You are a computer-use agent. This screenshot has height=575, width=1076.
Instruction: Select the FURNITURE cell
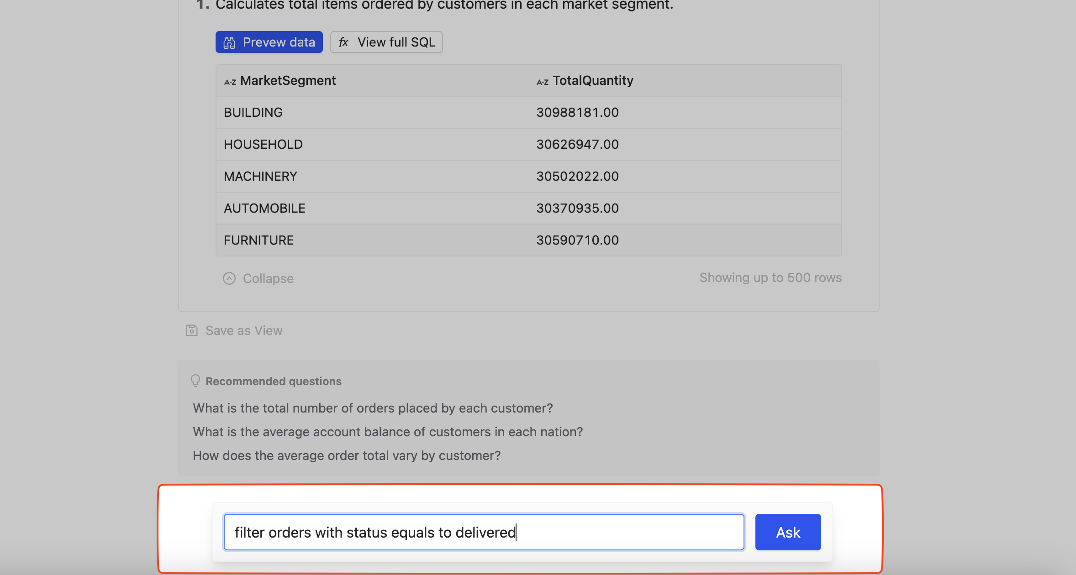(x=258, y=240)
